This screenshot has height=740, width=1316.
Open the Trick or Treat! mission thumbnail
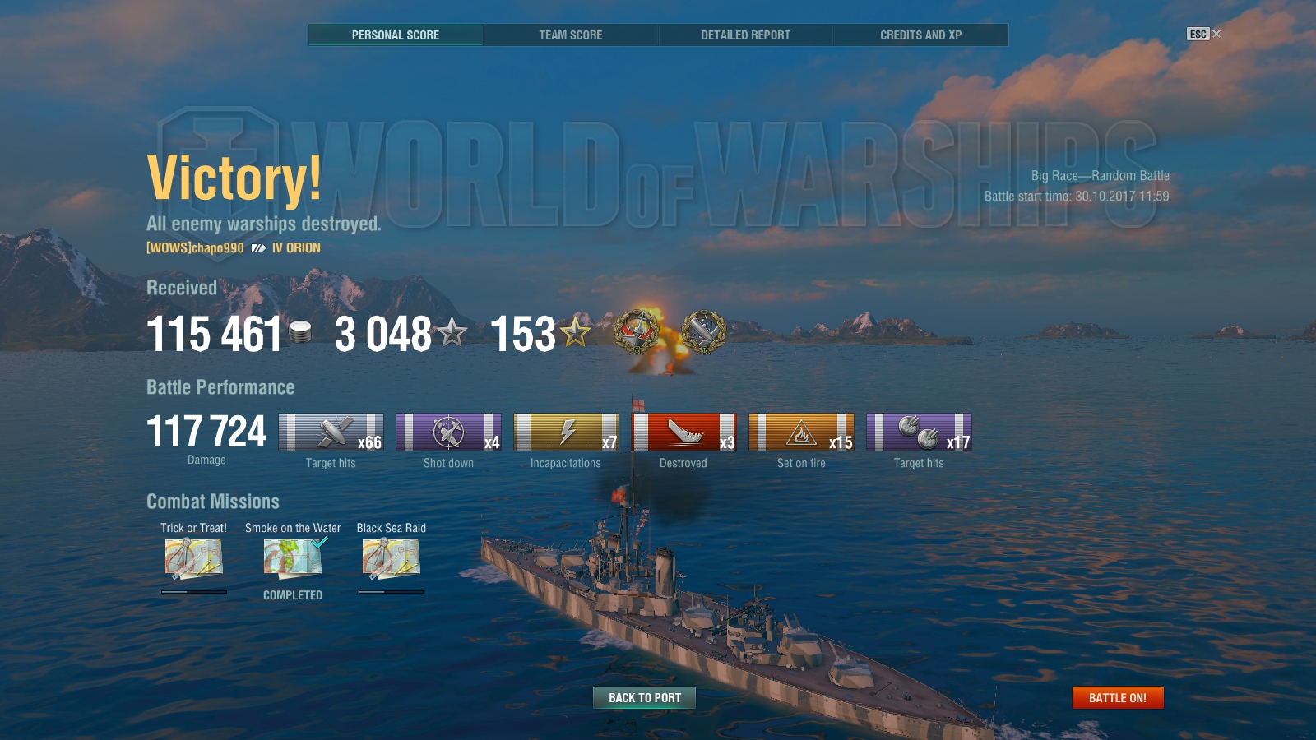(x=193, y=558)
